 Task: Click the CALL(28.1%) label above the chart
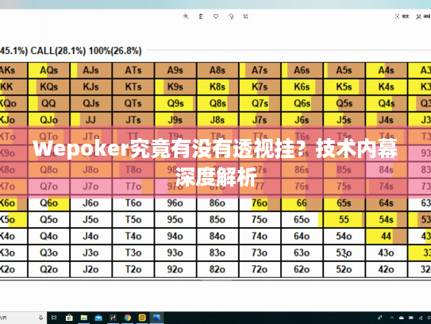point(58,51)
